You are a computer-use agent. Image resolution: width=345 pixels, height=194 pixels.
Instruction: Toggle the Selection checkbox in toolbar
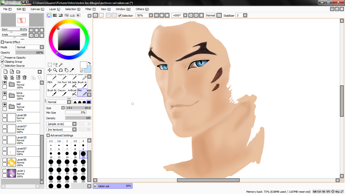coord(120,16)
